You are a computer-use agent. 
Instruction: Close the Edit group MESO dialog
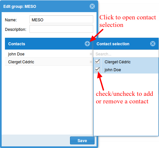pyautogui.click(x=92, y=6)
